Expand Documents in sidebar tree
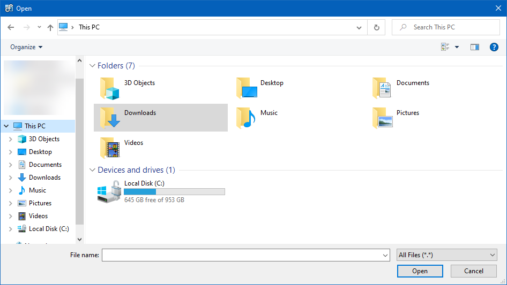The width and height of the screenshot is (507, 285). click(x=10, y=165)
